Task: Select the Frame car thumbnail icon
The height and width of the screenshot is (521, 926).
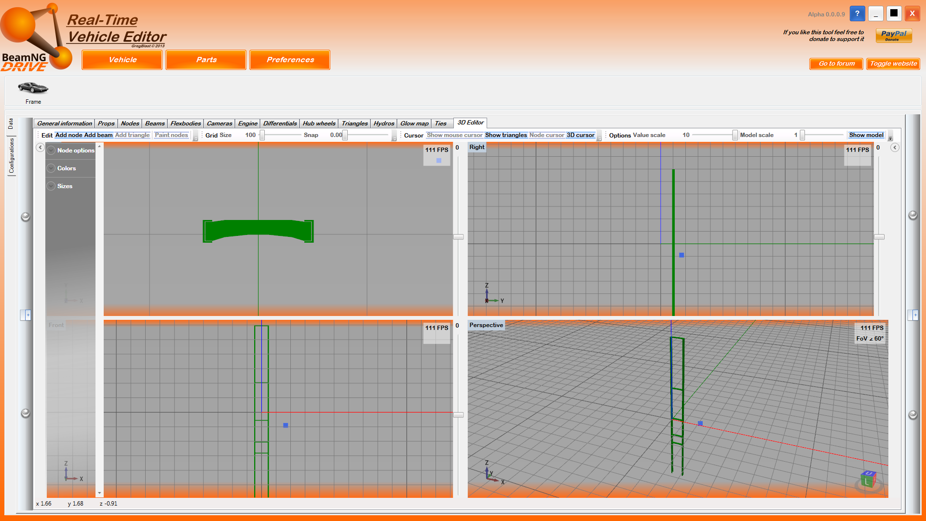Action: pos(33,88)
